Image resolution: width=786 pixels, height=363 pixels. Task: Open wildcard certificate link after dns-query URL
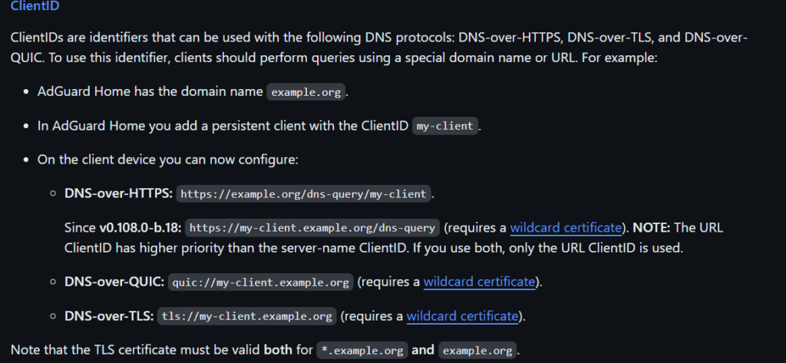pyautogui.click(x=566, y=228)
